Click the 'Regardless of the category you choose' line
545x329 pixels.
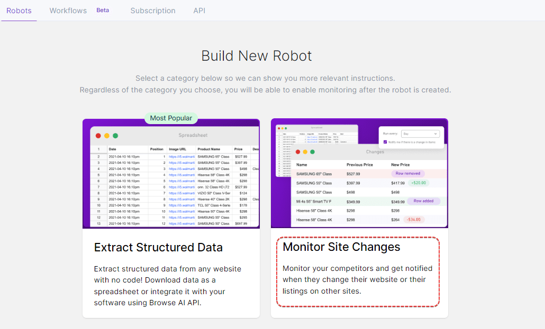click(x=265, y=90)
